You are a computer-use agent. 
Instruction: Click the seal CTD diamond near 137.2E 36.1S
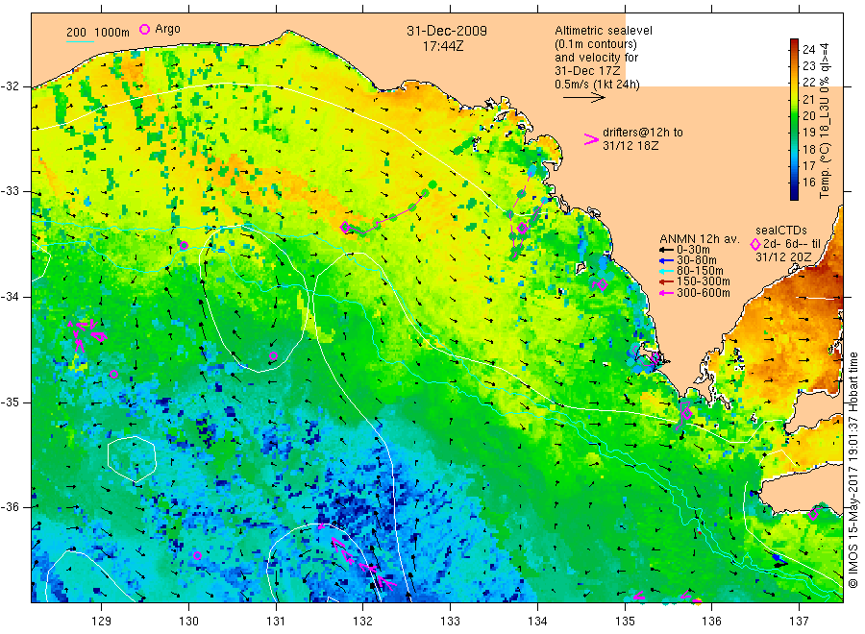pyautogui.click(x=812, y=514)
